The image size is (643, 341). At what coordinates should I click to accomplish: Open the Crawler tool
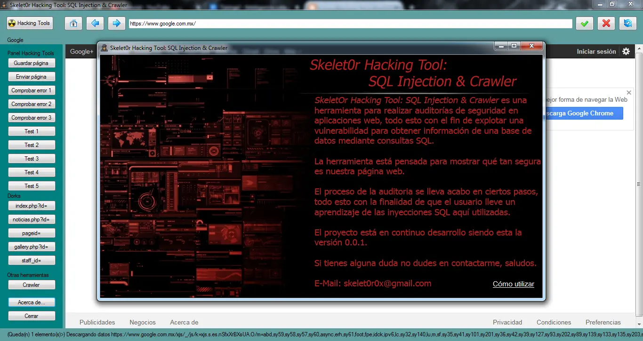pos(32,285)
